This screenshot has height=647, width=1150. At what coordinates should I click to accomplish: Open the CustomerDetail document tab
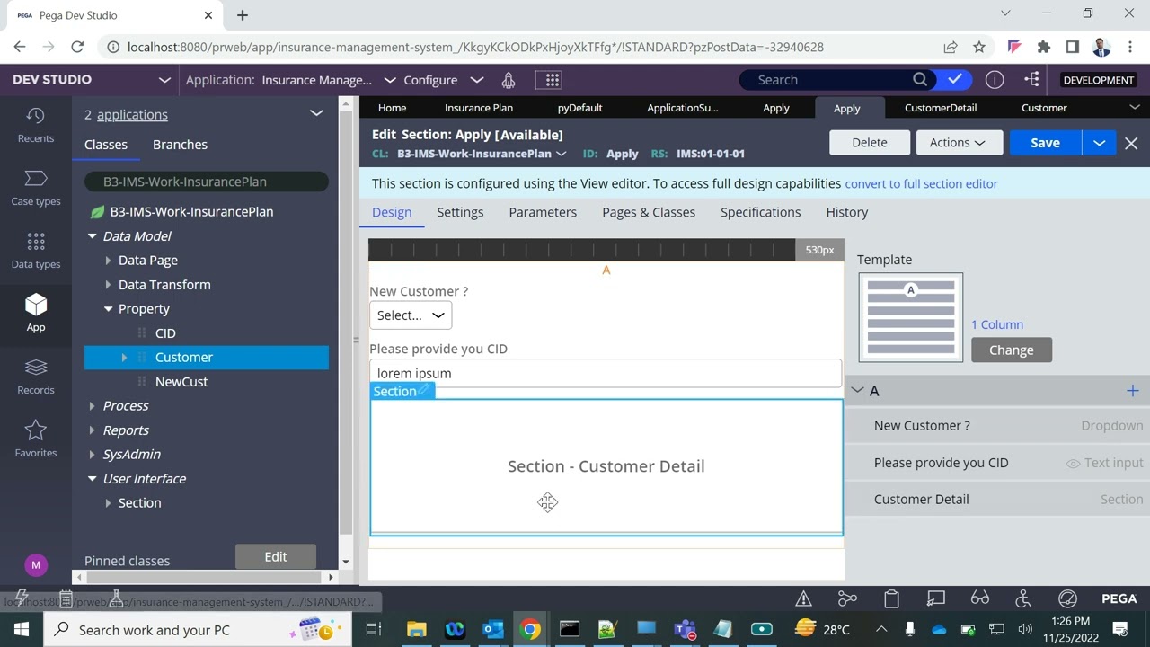pyautogui.click(x=941, y=107)
